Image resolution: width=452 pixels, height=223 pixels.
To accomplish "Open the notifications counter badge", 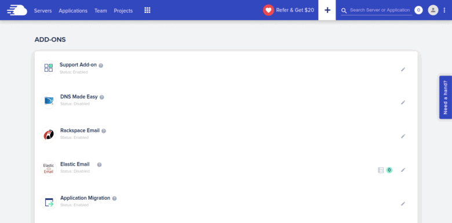I will point(418,10).
